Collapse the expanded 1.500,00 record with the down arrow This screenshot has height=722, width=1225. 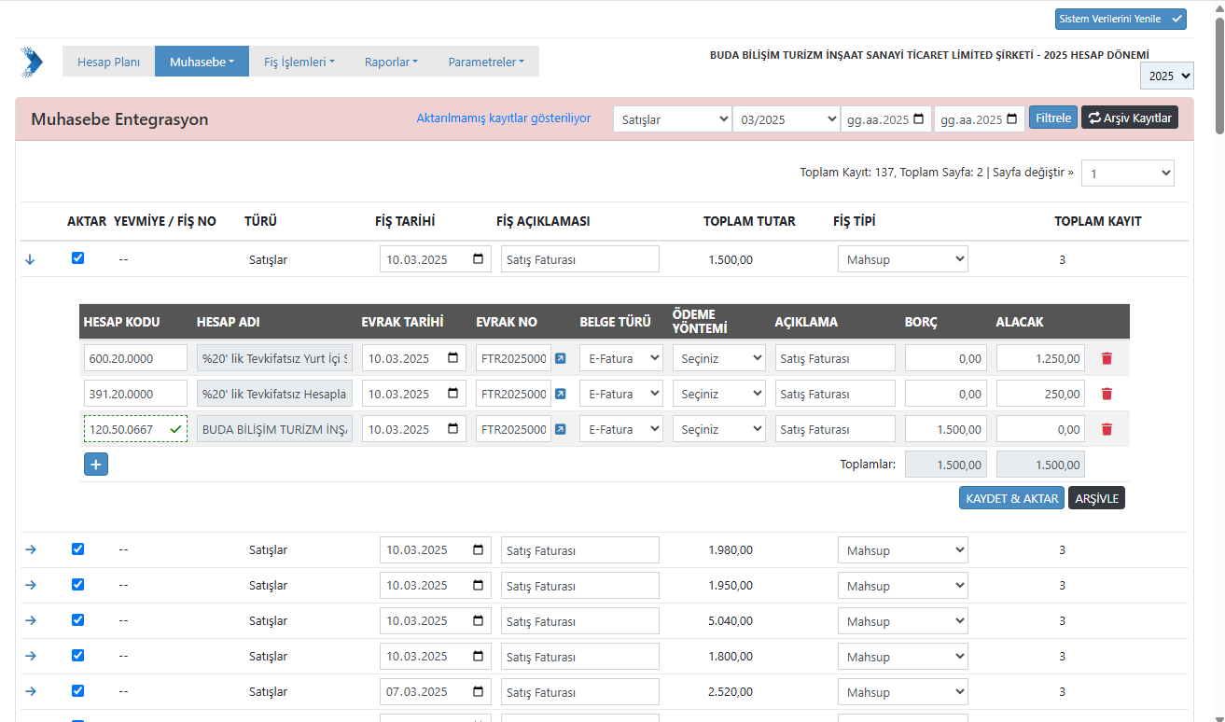coord(30,259)
